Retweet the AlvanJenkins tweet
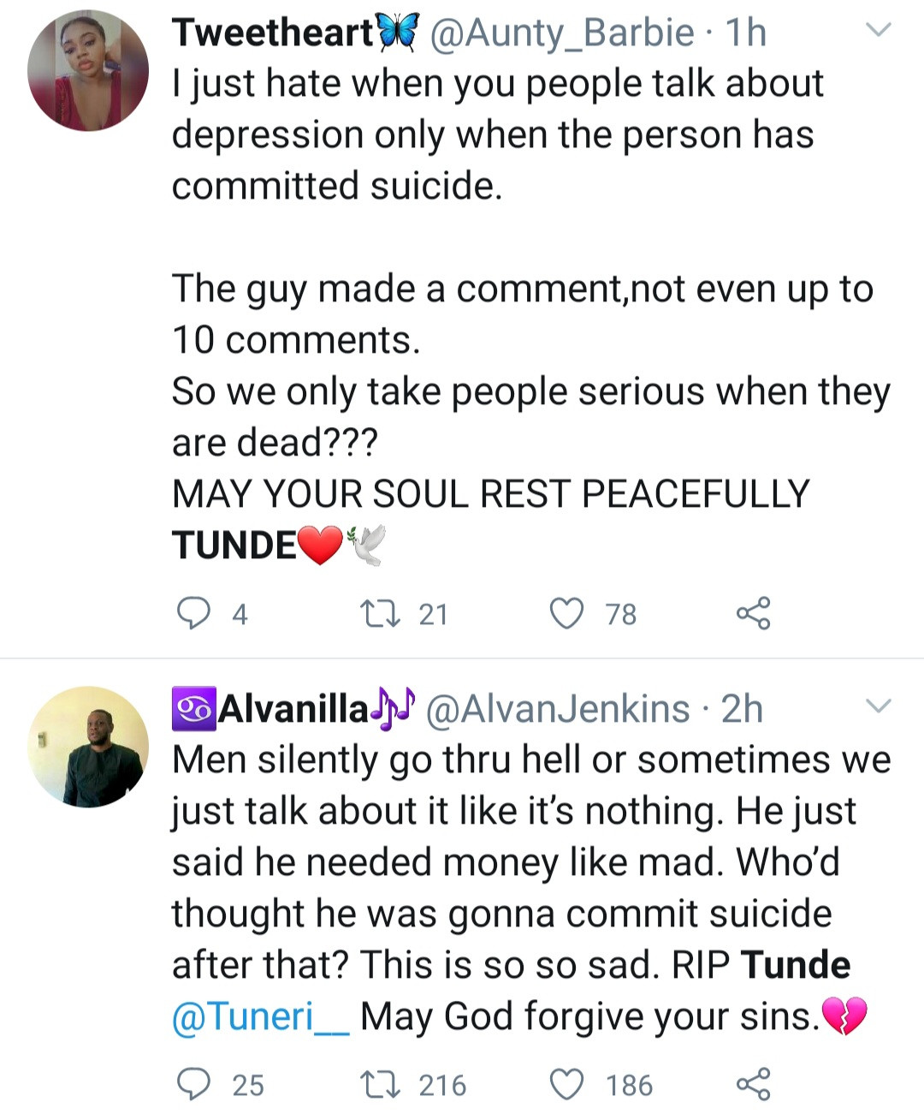The height and width of the screenshot is (1114, 924). point(376,1085)
